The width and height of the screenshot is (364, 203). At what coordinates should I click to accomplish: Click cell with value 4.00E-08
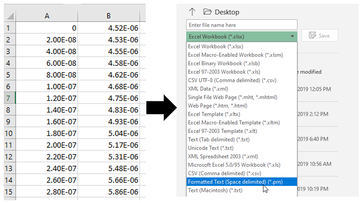47,51
